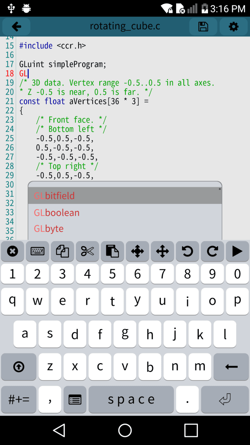Place cursor on line 21 aVertices declaration
250x445 pixels.
[84, 101]
